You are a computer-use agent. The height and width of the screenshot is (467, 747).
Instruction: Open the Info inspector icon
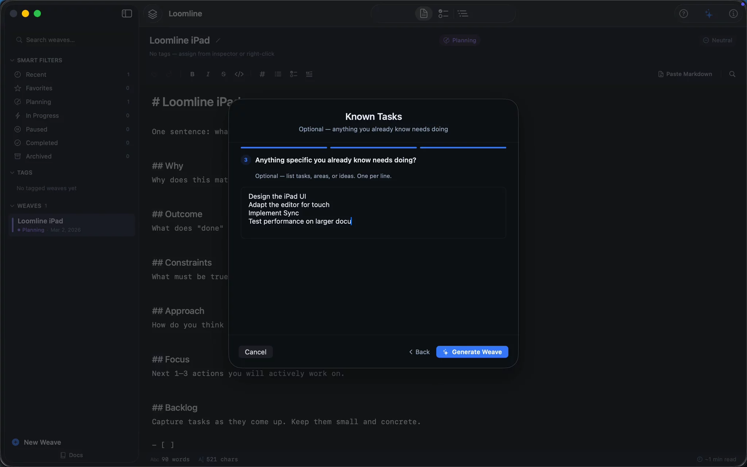733,13
